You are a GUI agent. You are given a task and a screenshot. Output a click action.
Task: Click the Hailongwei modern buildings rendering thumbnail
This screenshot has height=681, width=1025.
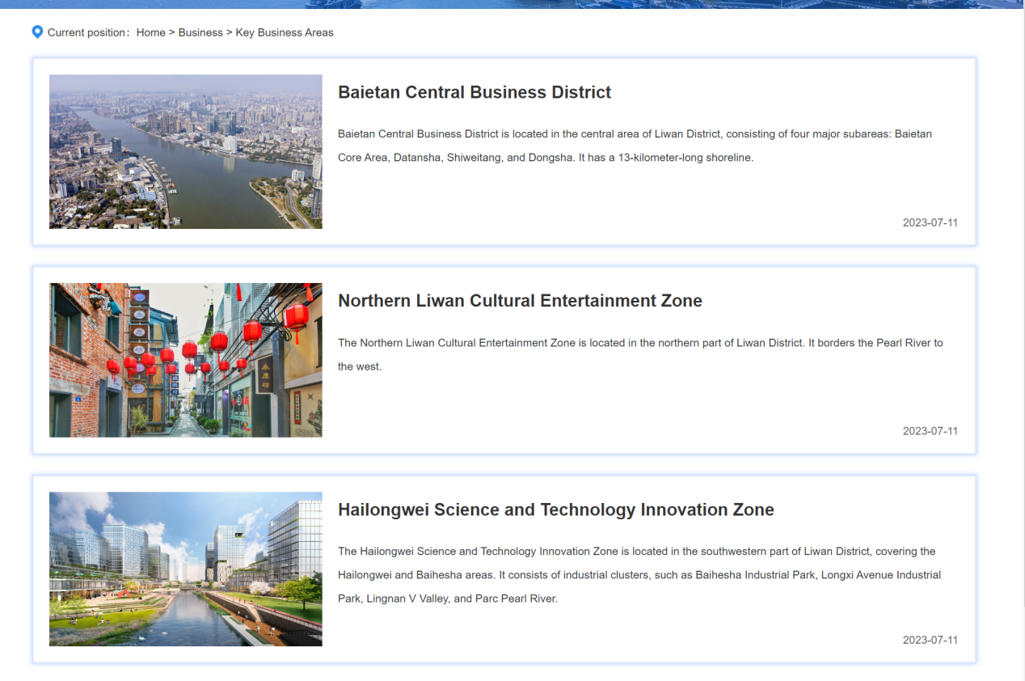pyautogui.click(x=185, y=569)
